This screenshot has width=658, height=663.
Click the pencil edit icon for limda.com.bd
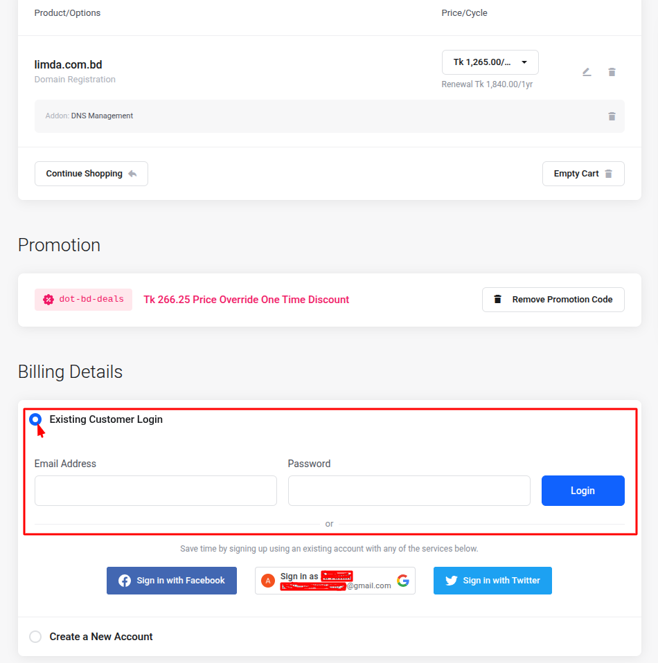[x=587, y=72]
